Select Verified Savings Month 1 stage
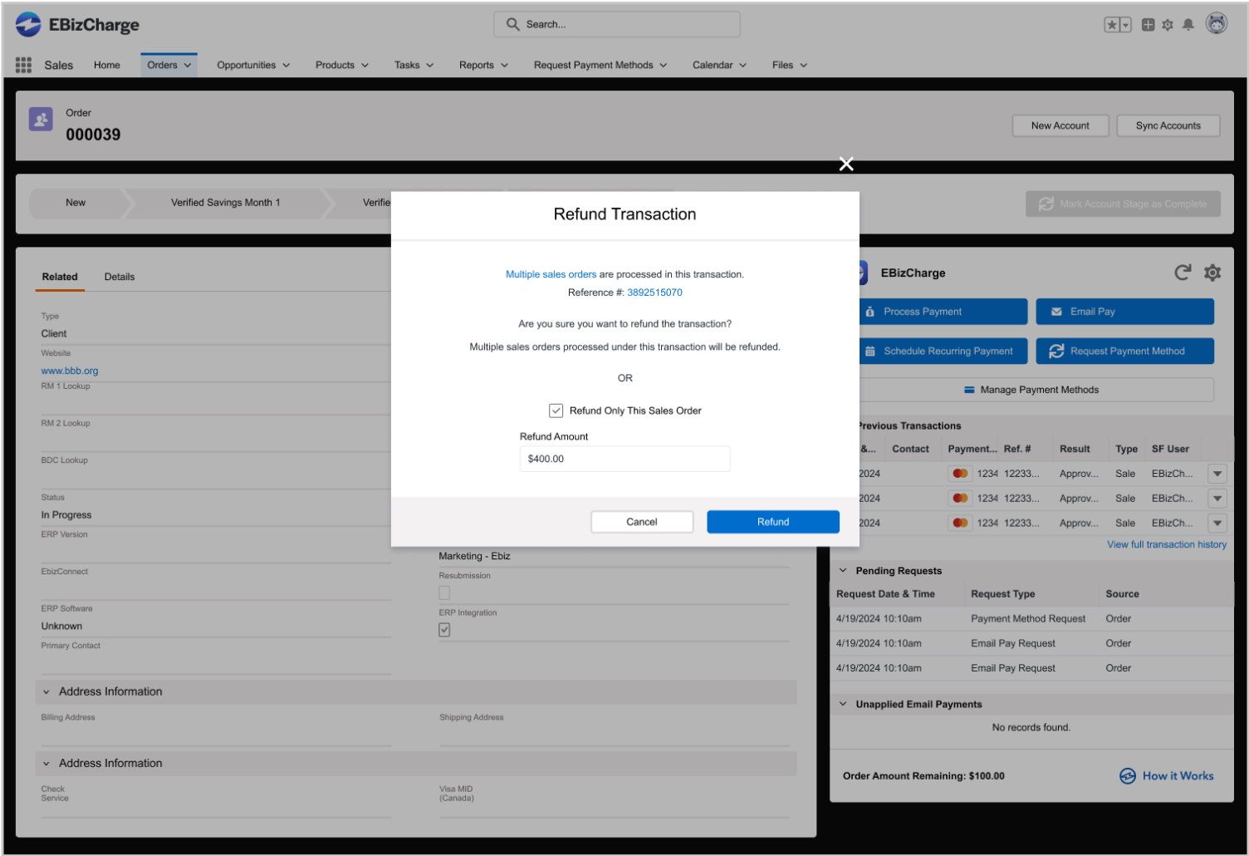The height and width of the screenshot is (856, 1249). click(226, 203)
